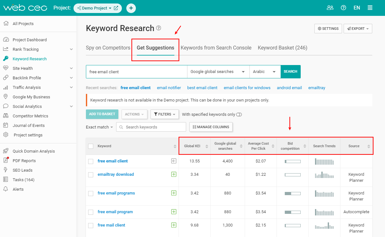Click the Traffic Analysis bars icon
This screenshot has height=237, width=385.
[6, 87]
